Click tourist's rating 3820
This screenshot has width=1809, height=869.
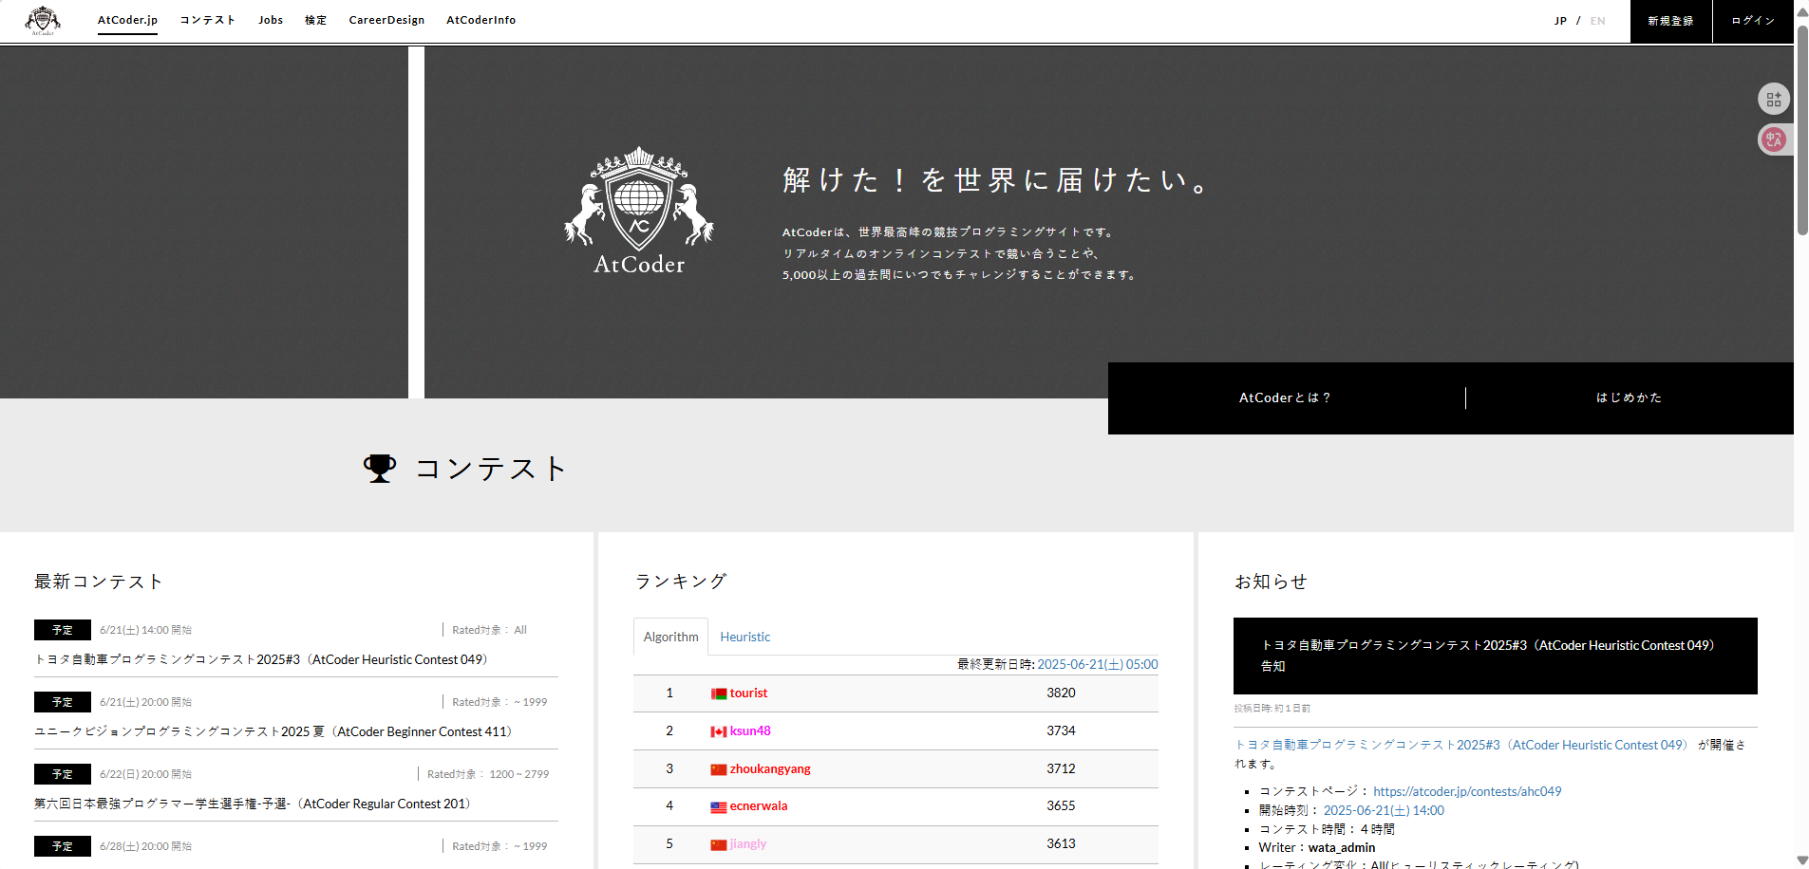pos(1061,693)
